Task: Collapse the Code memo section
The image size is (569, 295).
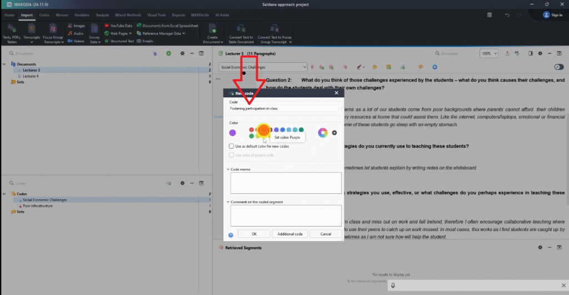Action: (x=228, y=168)
